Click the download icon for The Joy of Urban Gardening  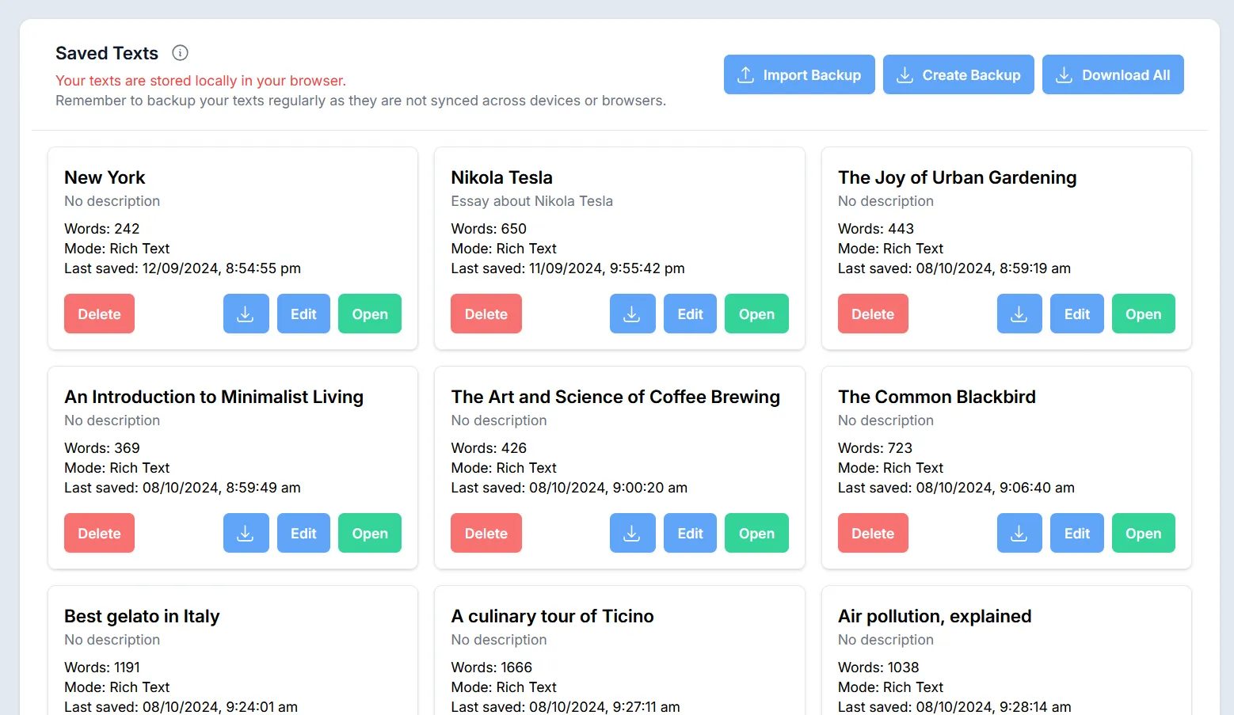(x=1019, y=314)
